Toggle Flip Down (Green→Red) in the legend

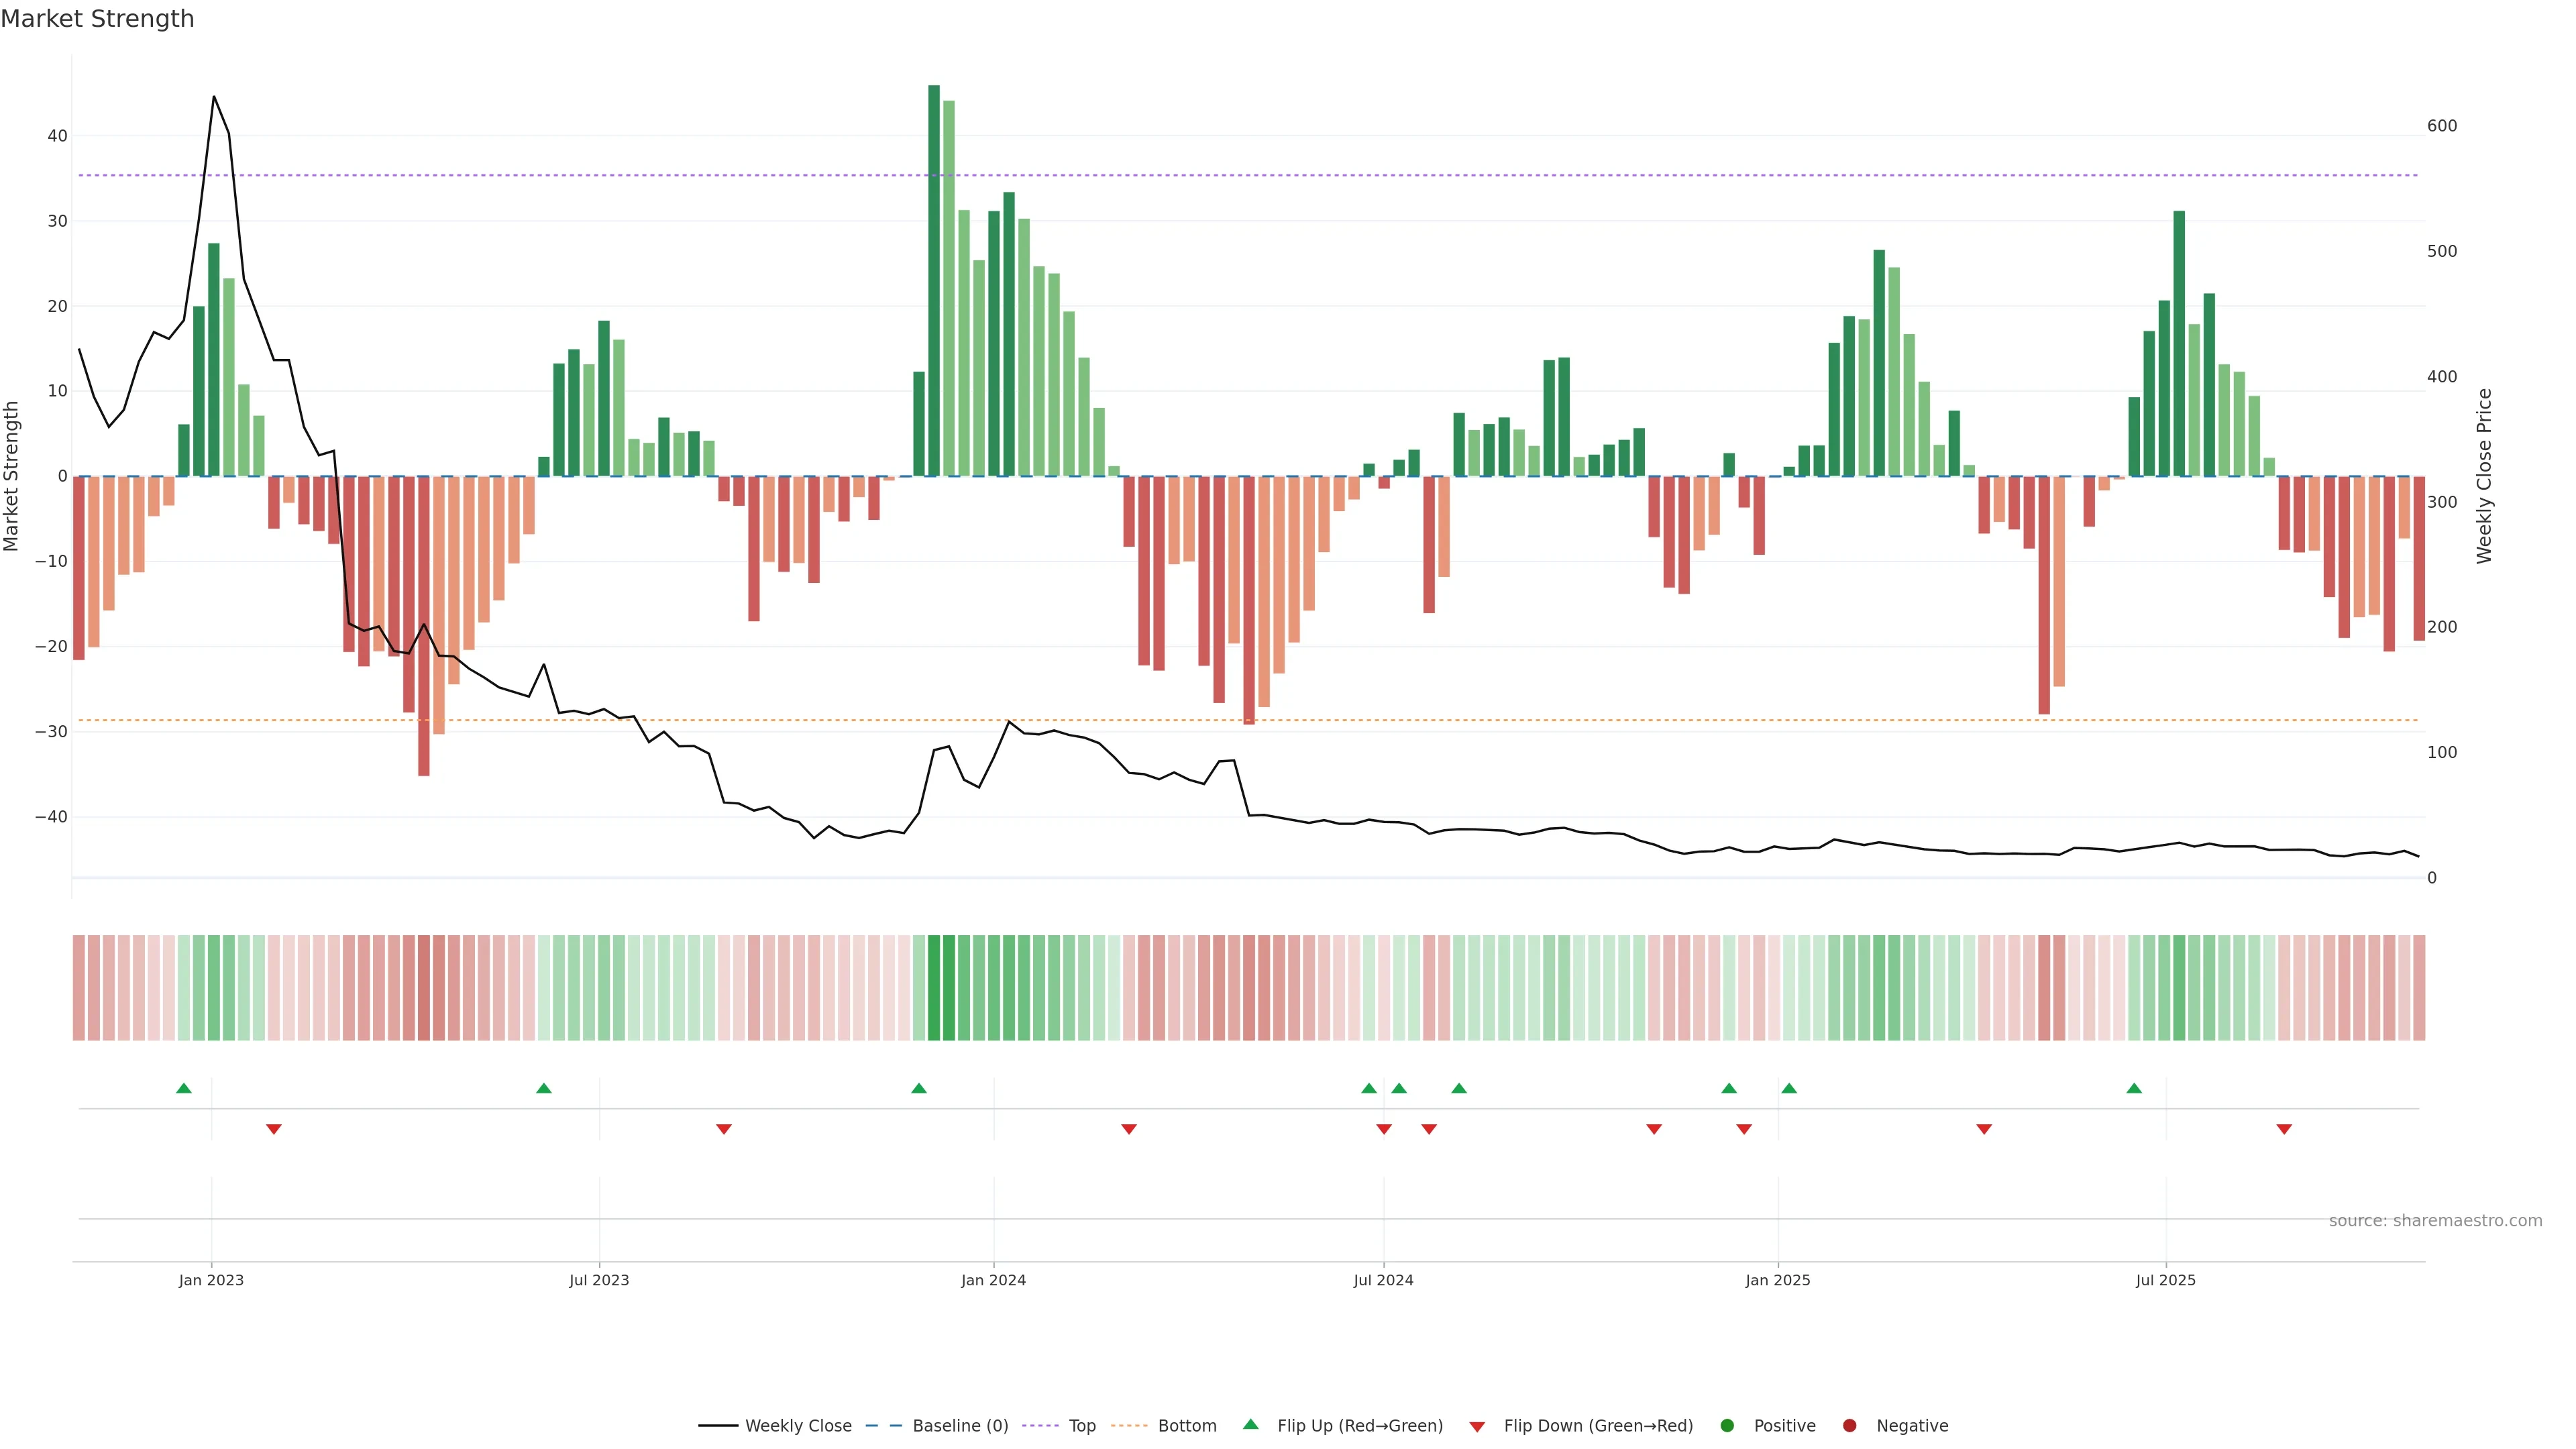click(1597, 1426)
